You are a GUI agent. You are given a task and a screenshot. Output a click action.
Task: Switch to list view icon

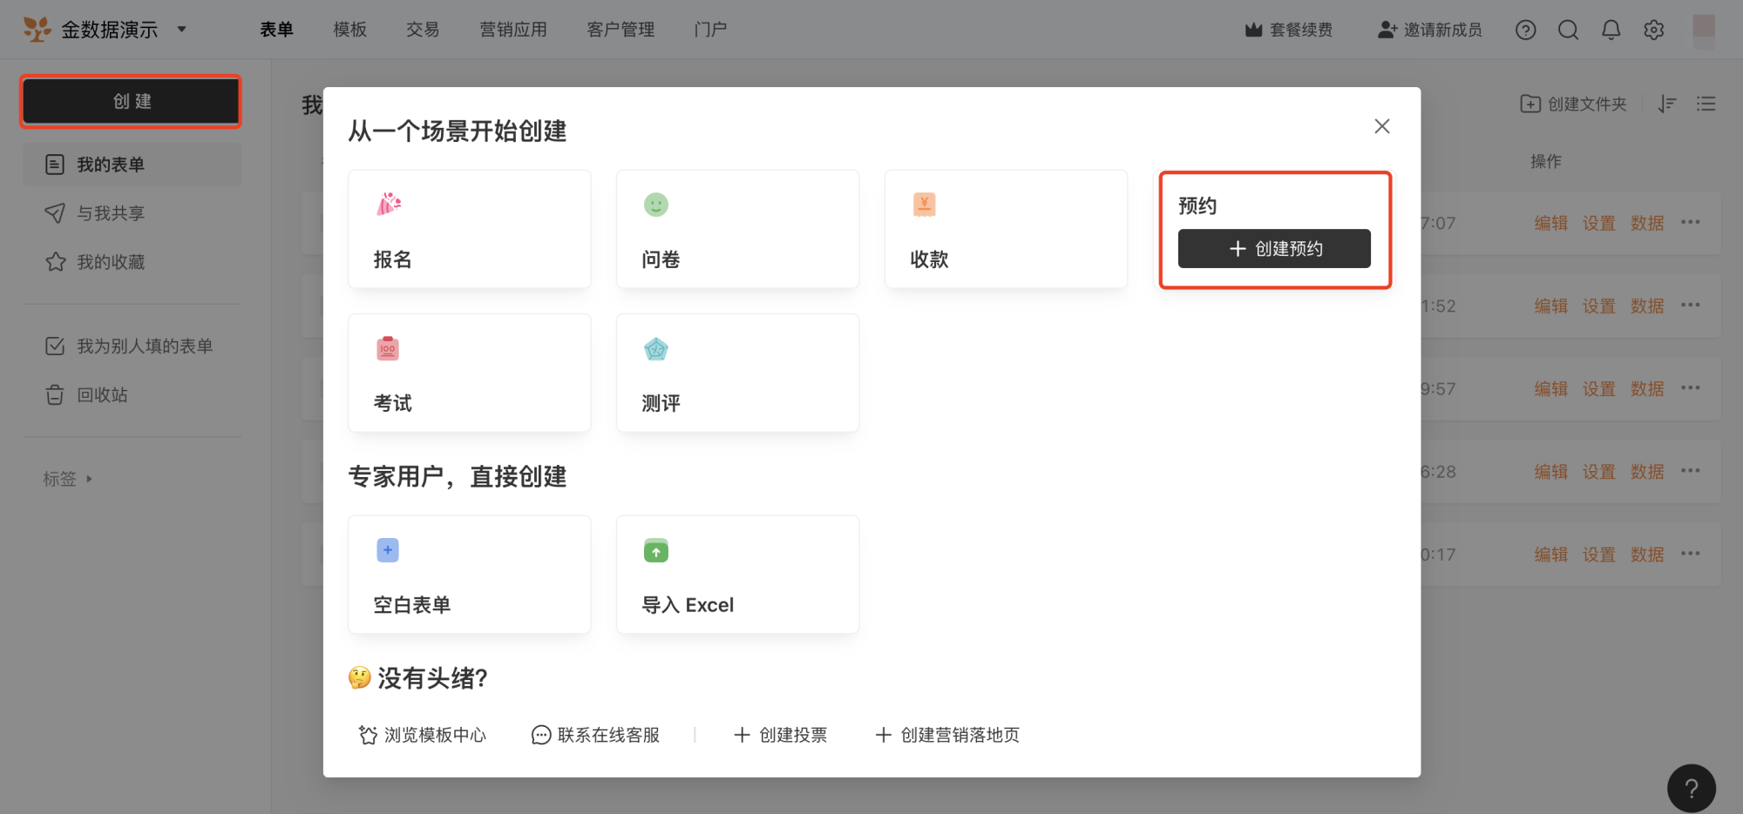[1706, 104]
